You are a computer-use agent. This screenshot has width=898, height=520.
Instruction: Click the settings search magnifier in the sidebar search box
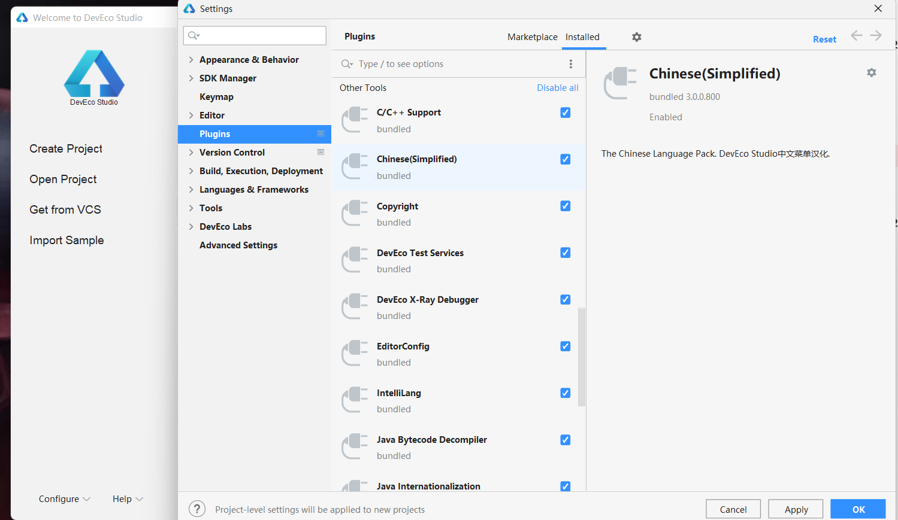[x=193, y=35]
